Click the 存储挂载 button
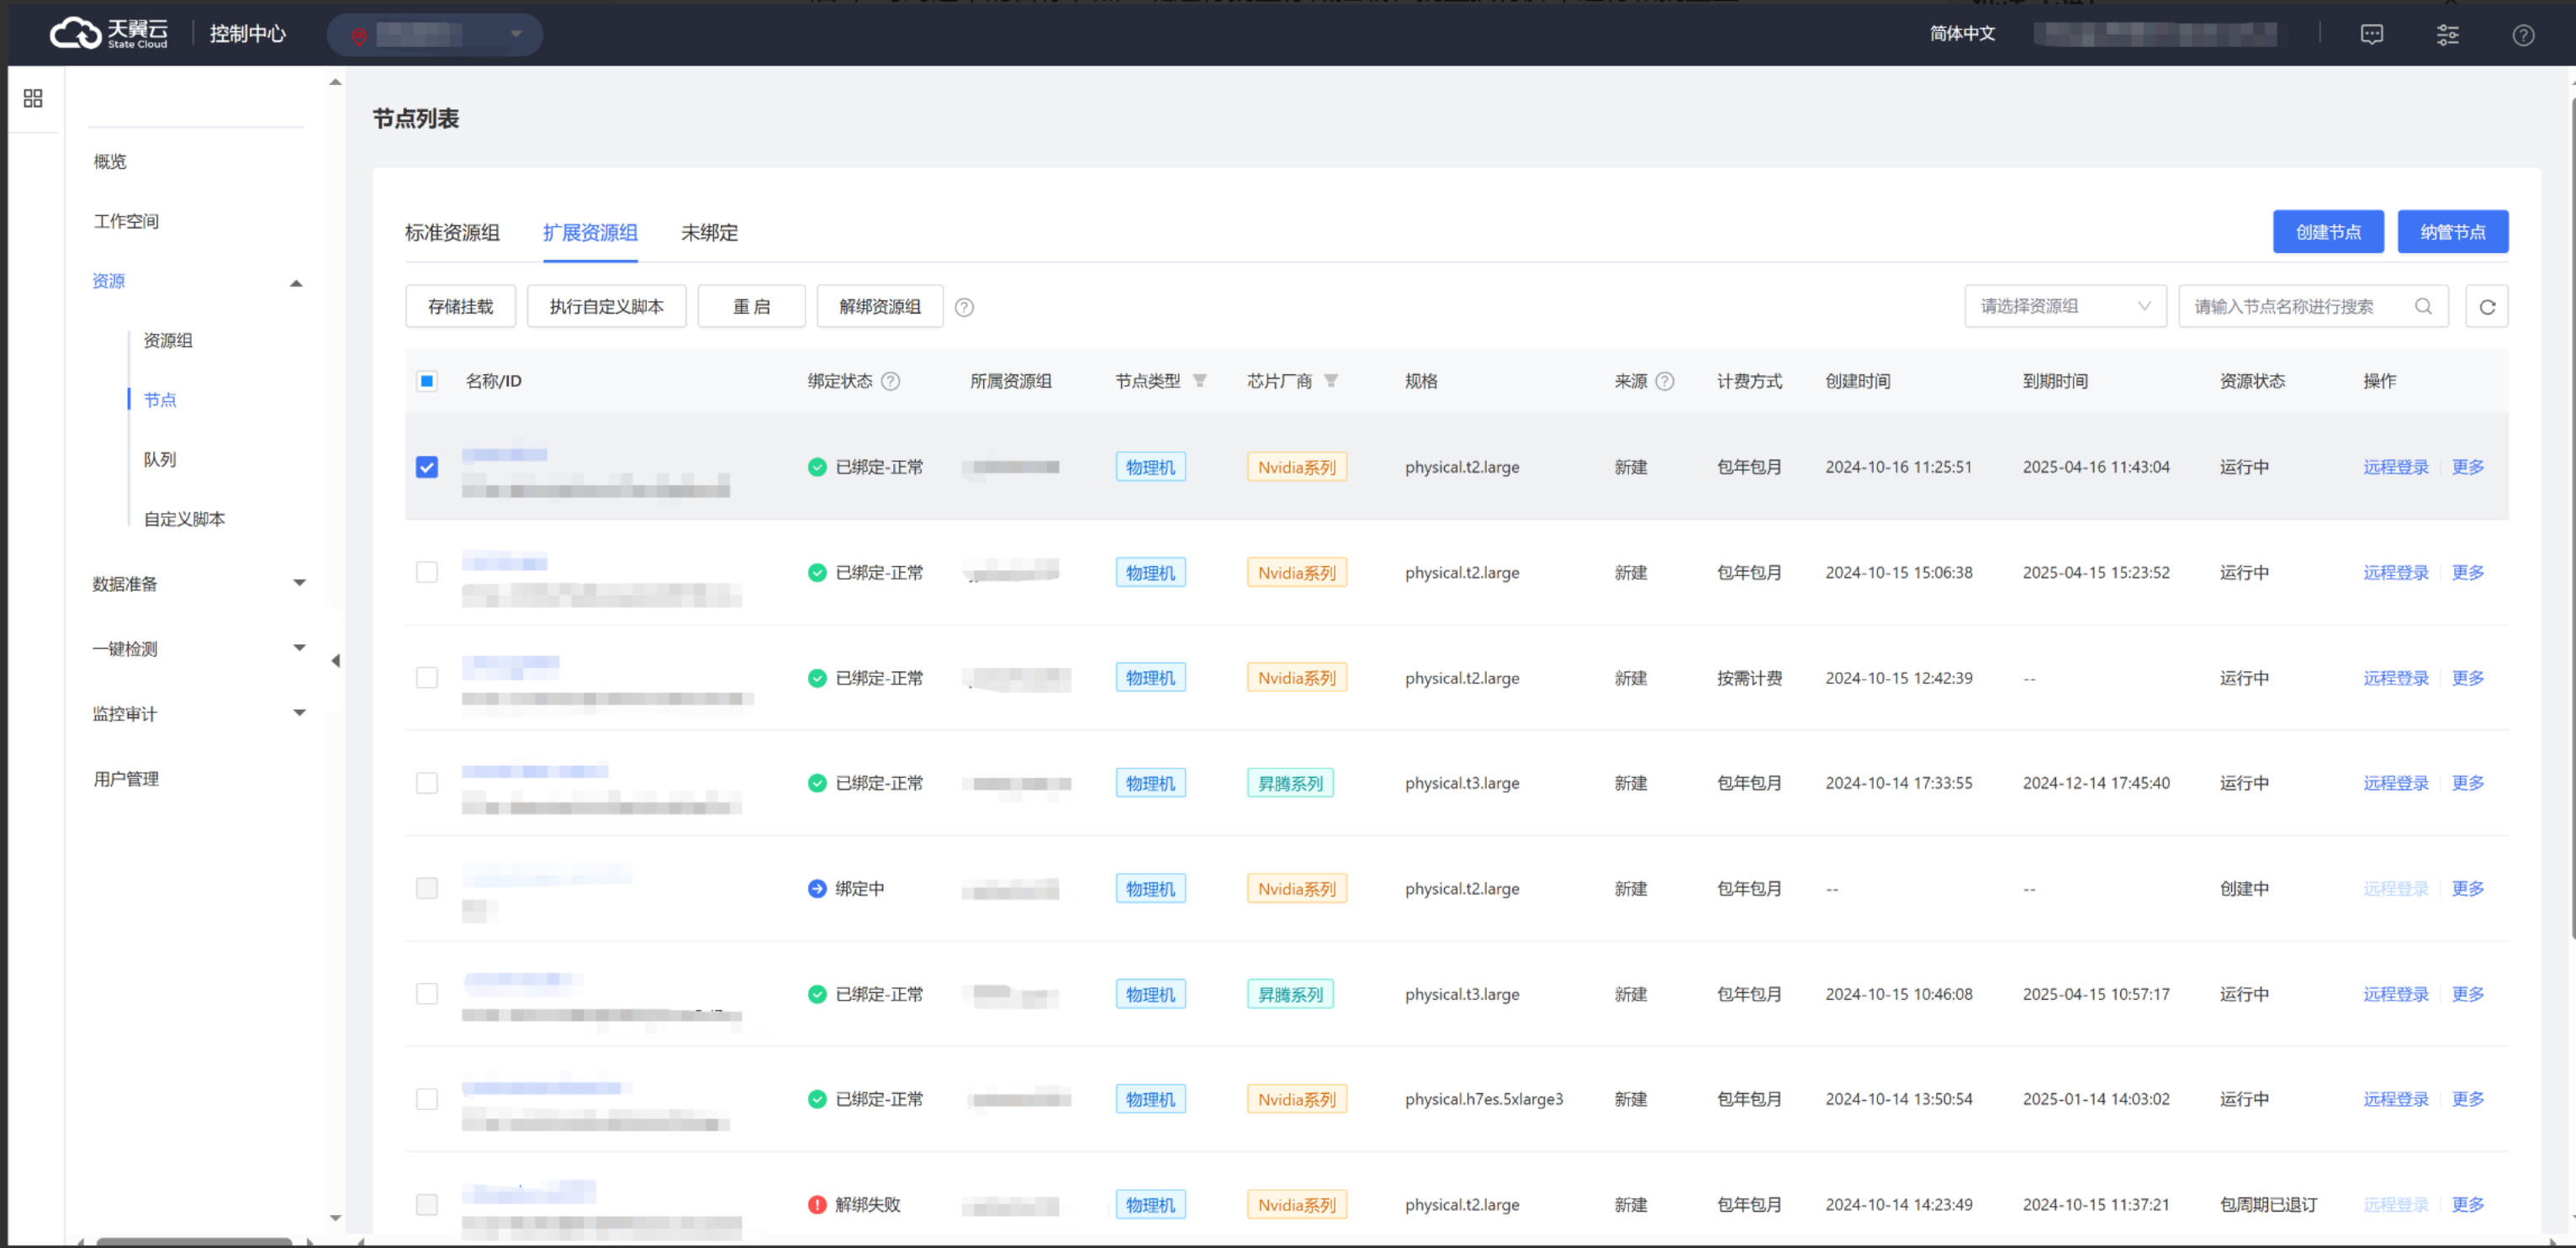This screenshot has width=2576, height=1248. coord(460,306)
